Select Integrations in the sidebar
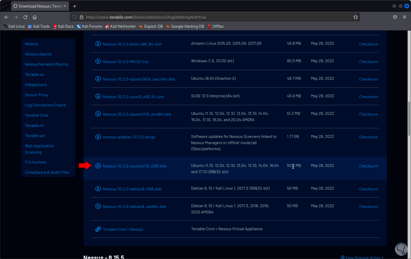The width and height of the screenshot is (411, 259). pos(36,85)
